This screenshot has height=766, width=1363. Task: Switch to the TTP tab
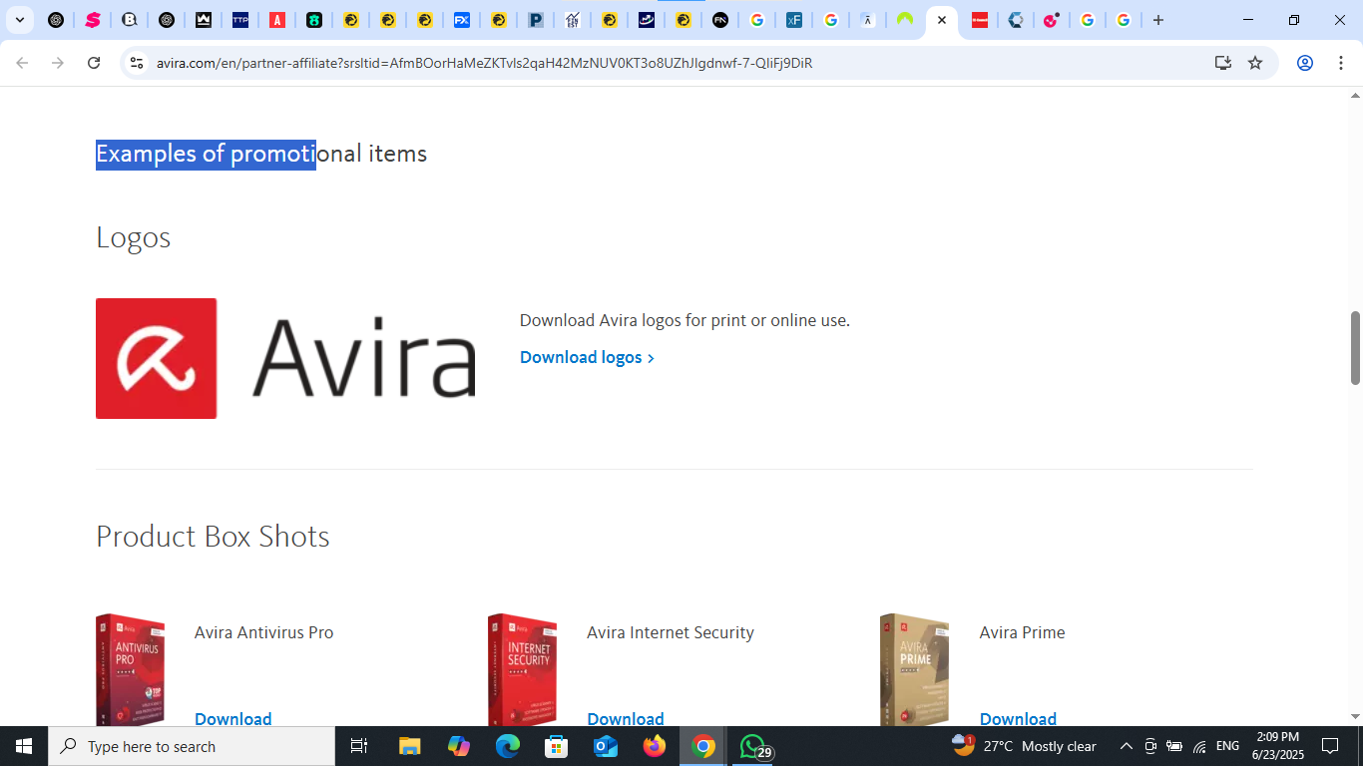pos(240,20)
